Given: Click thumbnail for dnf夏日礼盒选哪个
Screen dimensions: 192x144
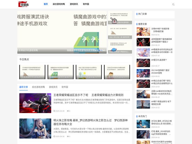Looking at the screenshot, I should click(143, 63).
